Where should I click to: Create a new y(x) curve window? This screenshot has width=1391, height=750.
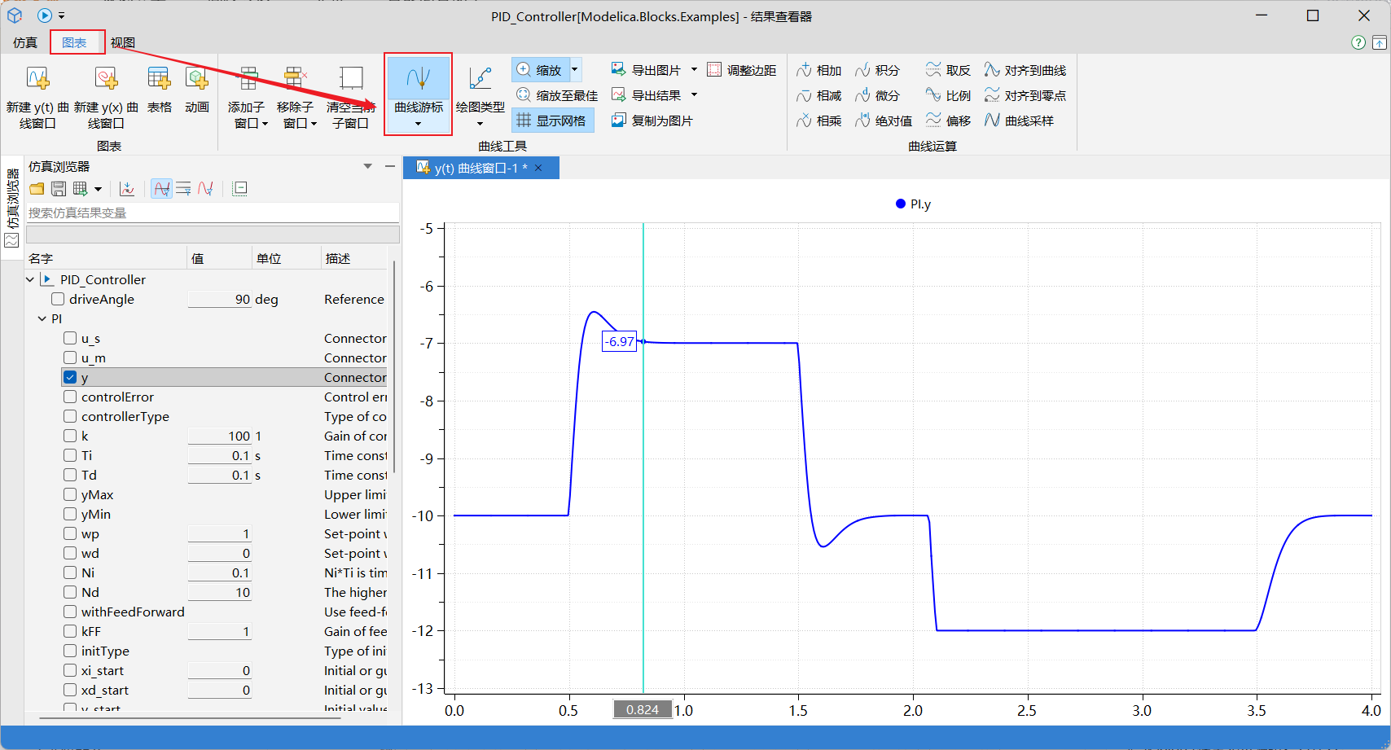pyautogui.click(x=106, y=98)
